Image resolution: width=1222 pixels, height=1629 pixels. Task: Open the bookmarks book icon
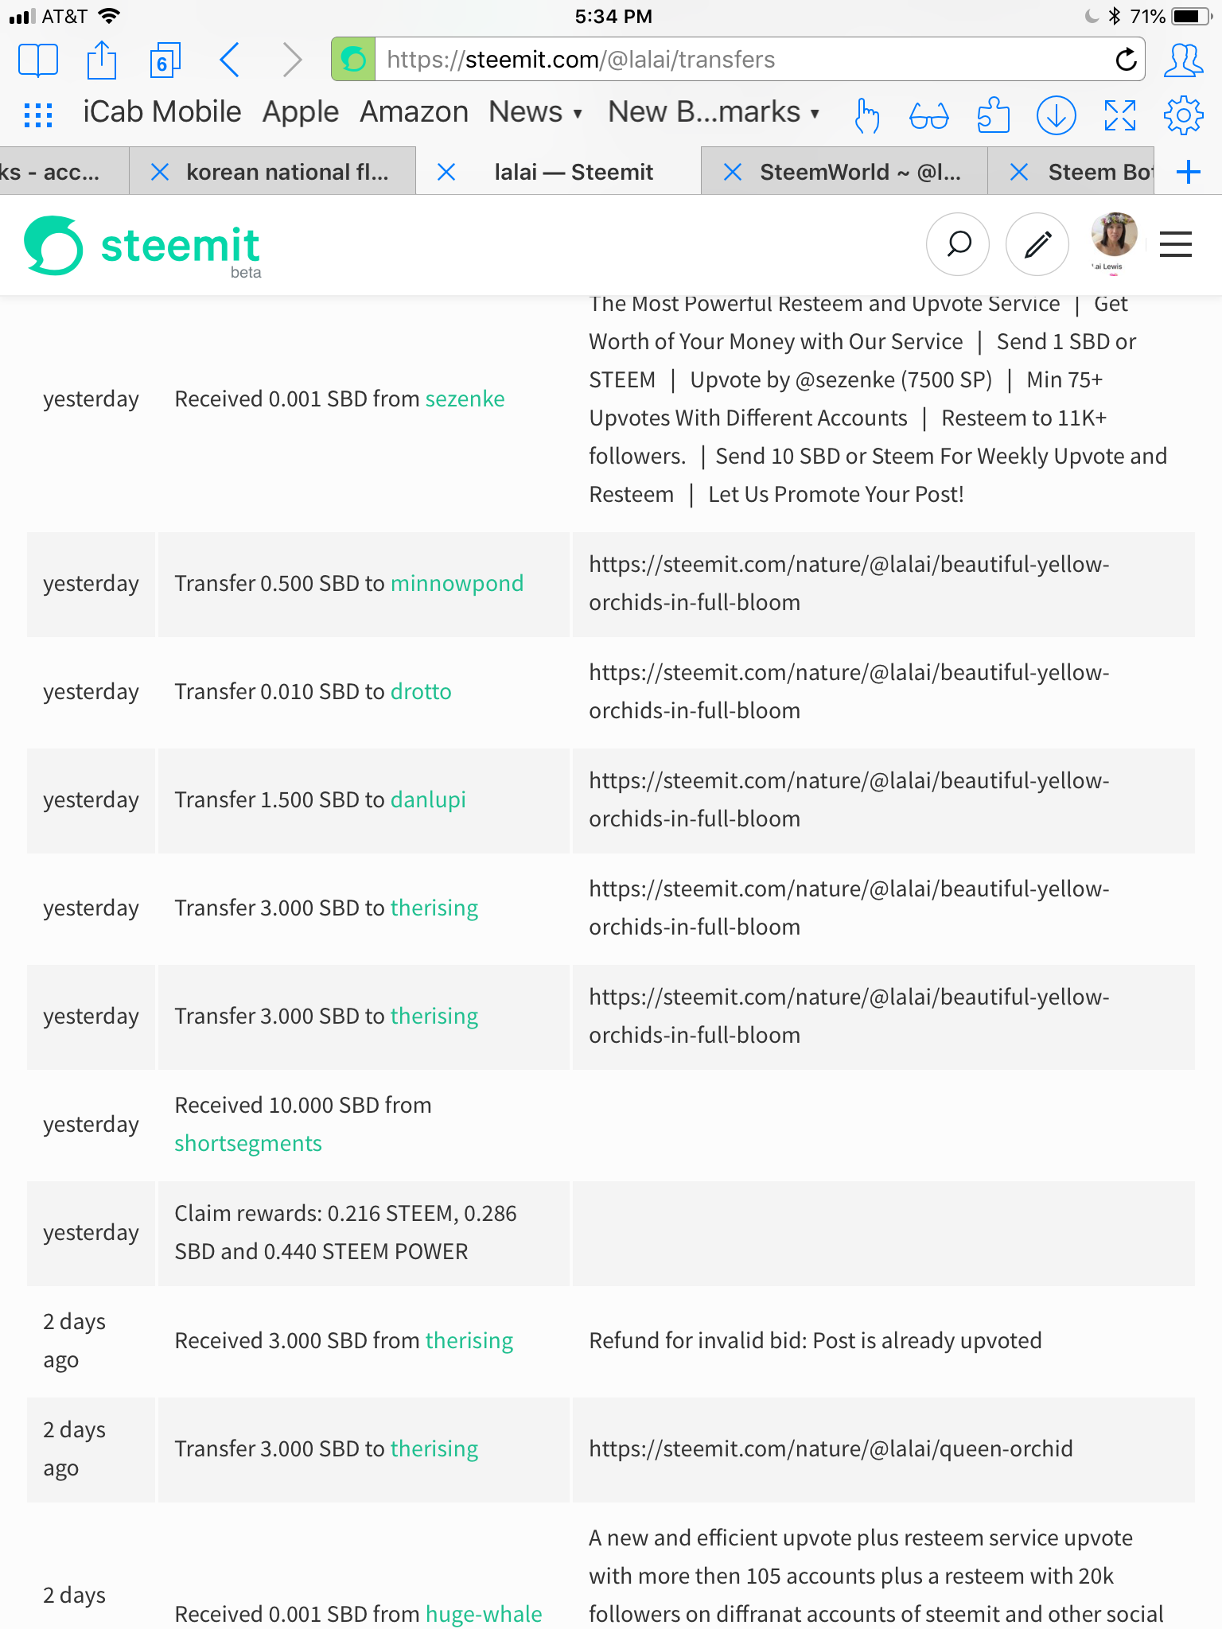[x=37, y=60]
